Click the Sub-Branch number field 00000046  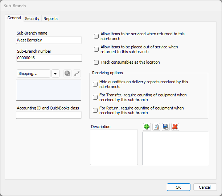(49, 58)
